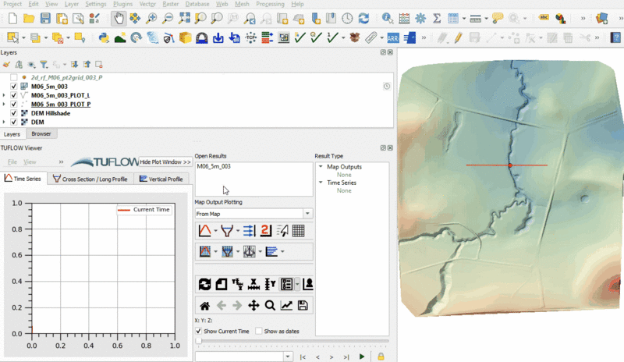The height and width of the screenshot is (362, 624).
Task: Open the Python console icon
Action: [104, 37]
